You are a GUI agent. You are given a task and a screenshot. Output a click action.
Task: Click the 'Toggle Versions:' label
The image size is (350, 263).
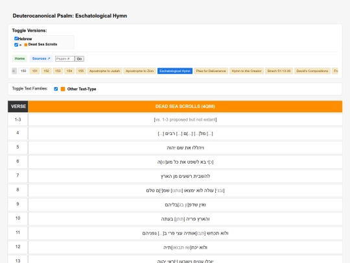point(29,31)
